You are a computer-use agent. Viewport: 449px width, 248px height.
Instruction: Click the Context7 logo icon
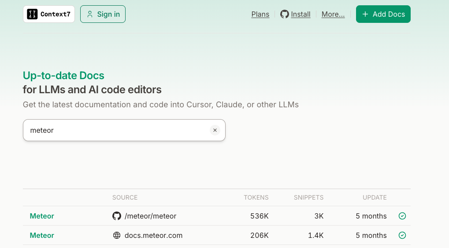pos(32,14)
